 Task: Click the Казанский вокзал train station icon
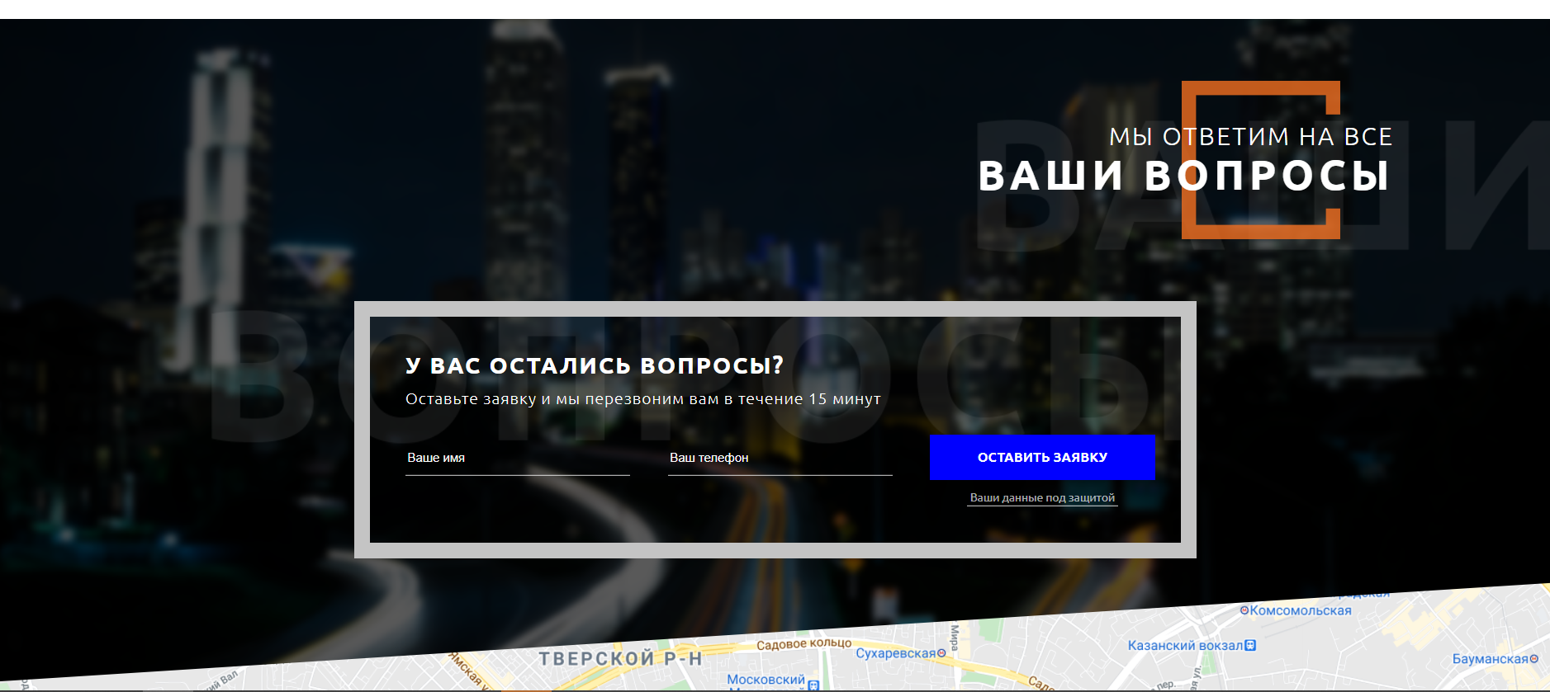pos(1250,645)
